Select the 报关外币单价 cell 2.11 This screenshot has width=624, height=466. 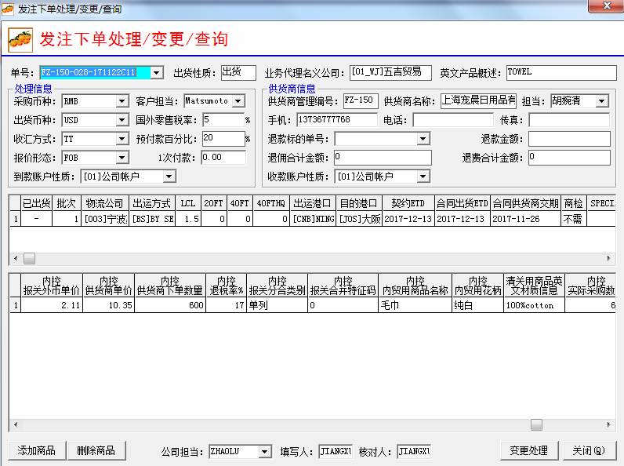tap(51, 305)
